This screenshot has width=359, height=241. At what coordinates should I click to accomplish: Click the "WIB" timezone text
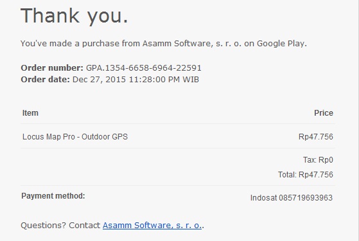191,80
